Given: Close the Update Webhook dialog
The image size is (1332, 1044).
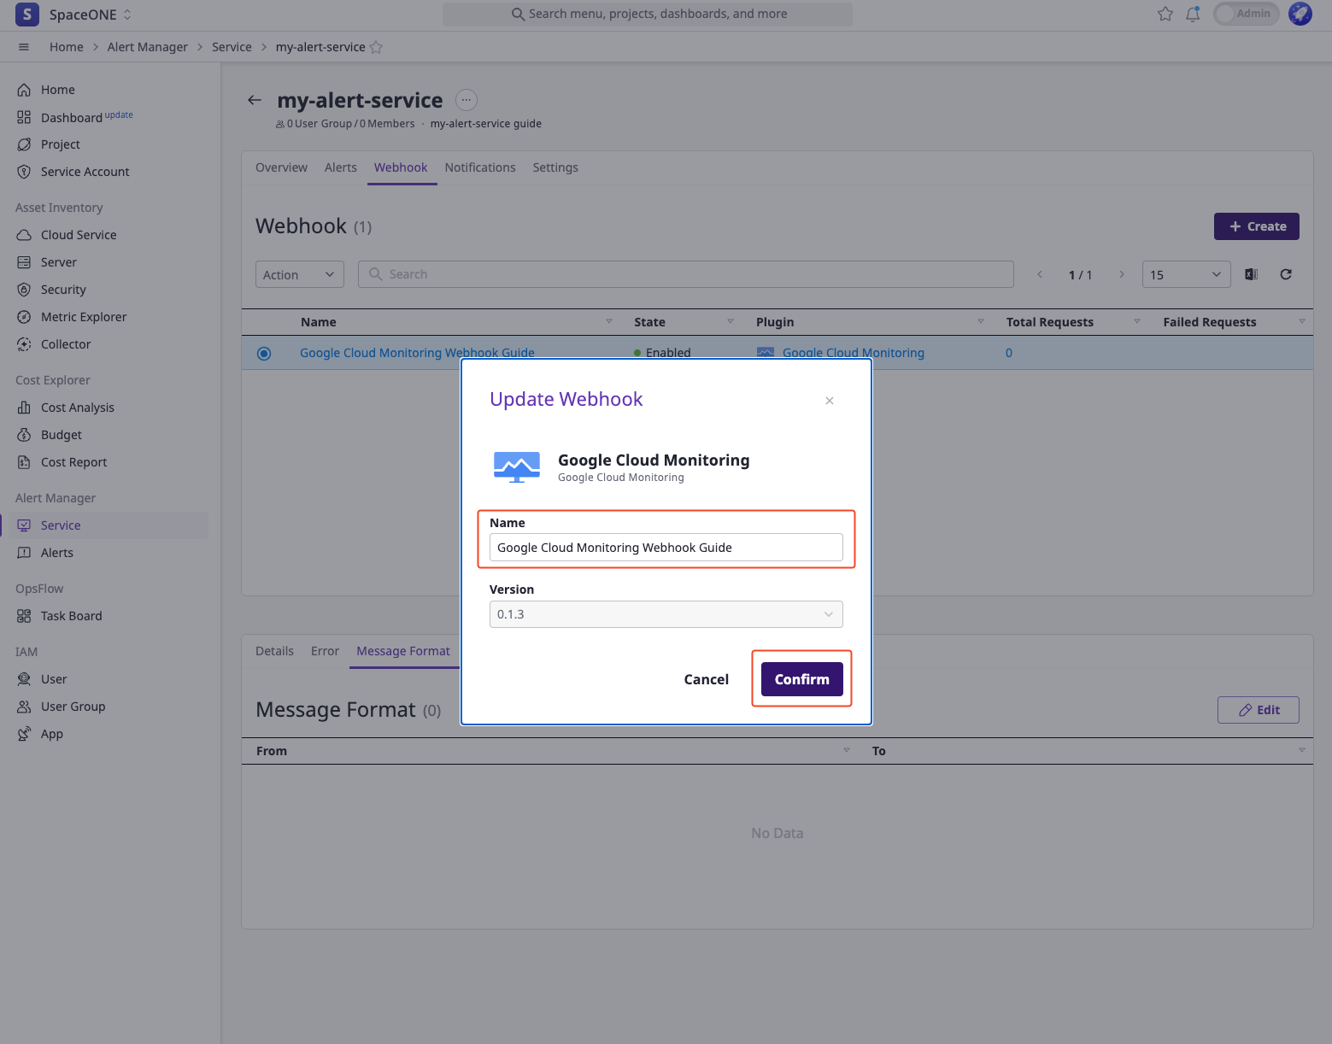Looking at the screenshot, I should (830, 401).
